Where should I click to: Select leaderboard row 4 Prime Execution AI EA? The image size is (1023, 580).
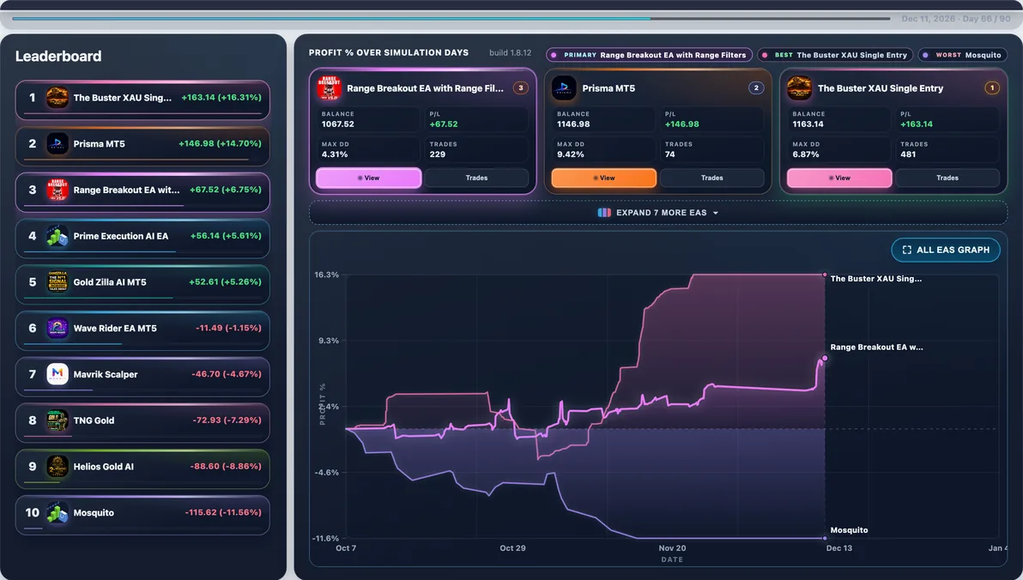pos(142,239)
